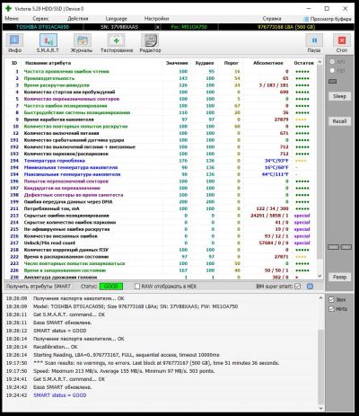Image resolution: width=359 pixels, height=416 pixels.
Task: Open the Тестирование surface test section
Action: (x=117, y=43)
